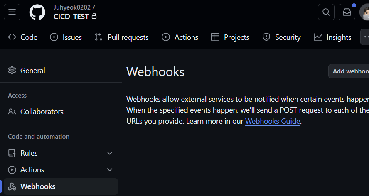The image size is (369, 196).
Task: Click the GitHub Octocat logo
Action: point(37,12)
